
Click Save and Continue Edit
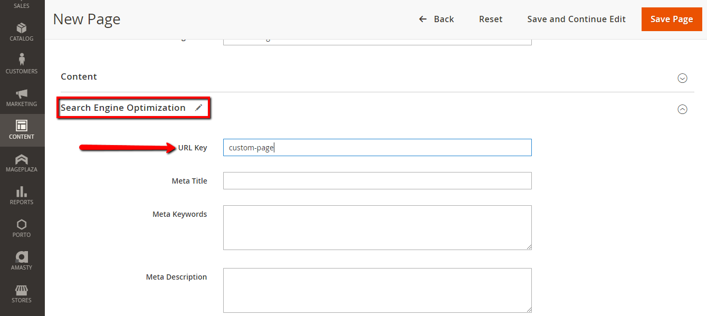click(x=576, y=19)
